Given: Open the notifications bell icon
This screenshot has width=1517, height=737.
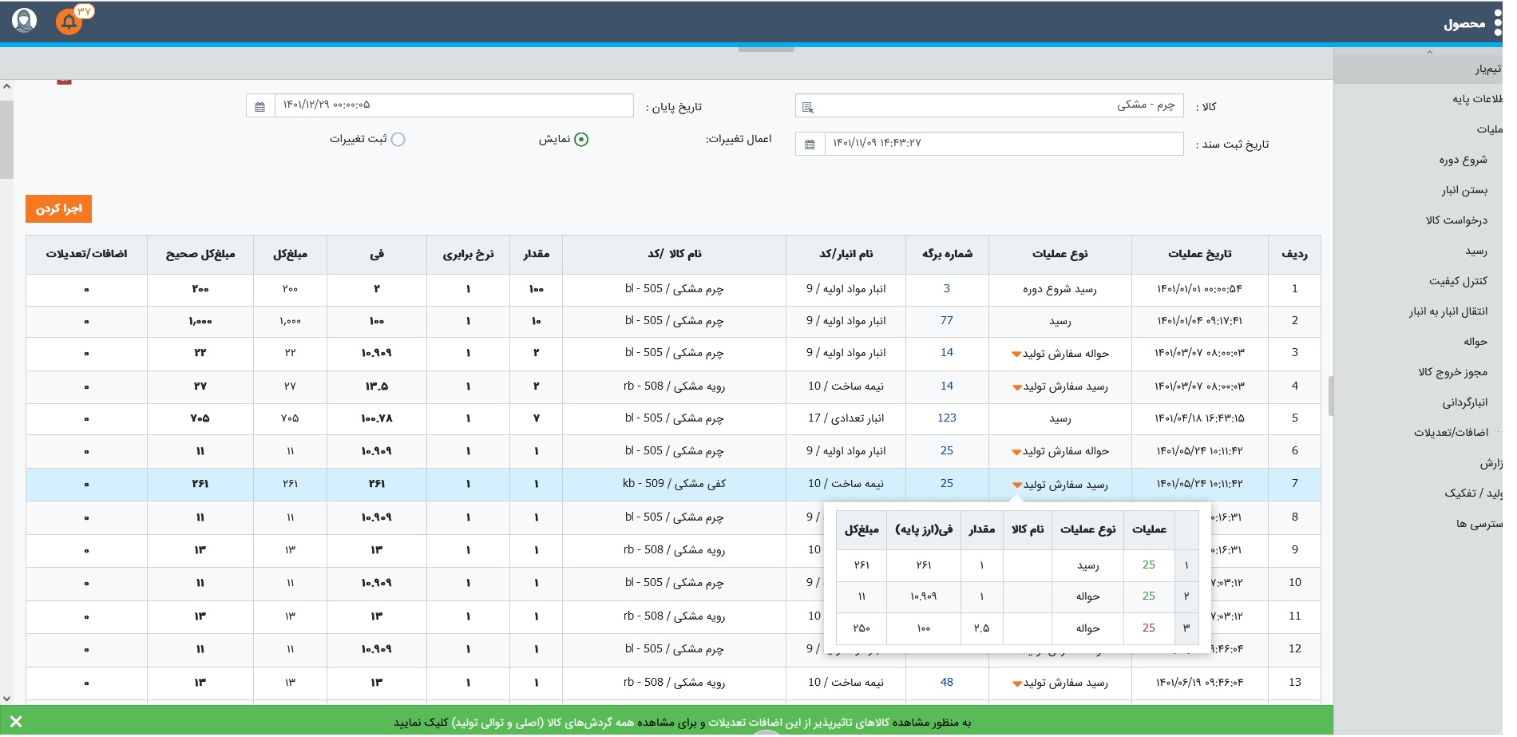Looking at the screenshot, I should coord(69,21).
